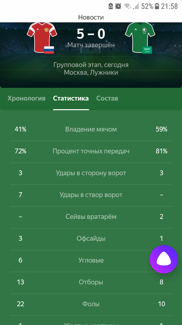The image size is (182, 325).
Task: Tap the Офсайды statistic row
Action: click(x=91, y=239)
